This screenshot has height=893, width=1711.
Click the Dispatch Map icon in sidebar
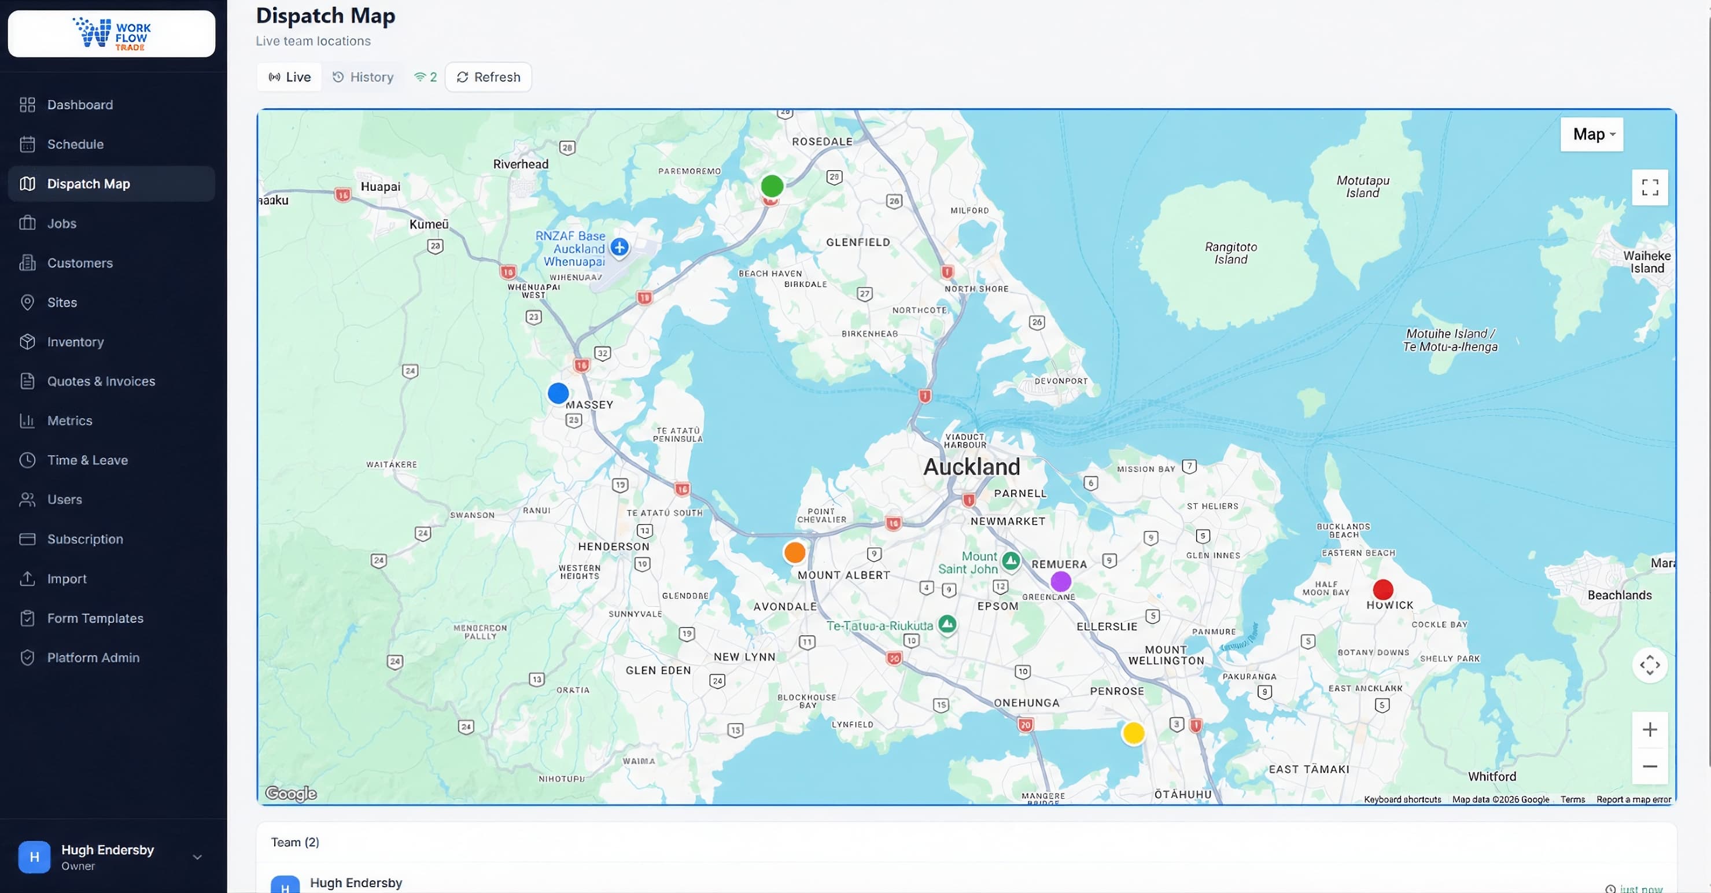click(x=27, y=184)
